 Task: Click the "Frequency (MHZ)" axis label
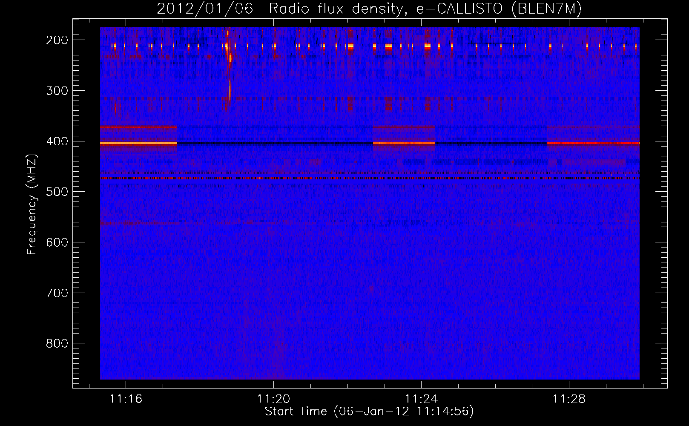[32, 204]
